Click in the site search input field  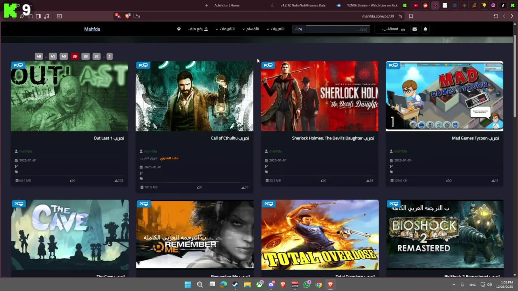[338, 29]
